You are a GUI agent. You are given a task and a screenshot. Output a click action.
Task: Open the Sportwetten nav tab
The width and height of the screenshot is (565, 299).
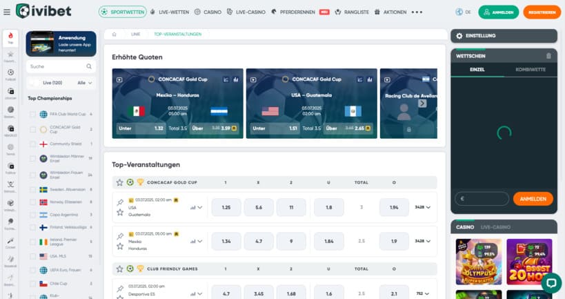coord(123,12)
